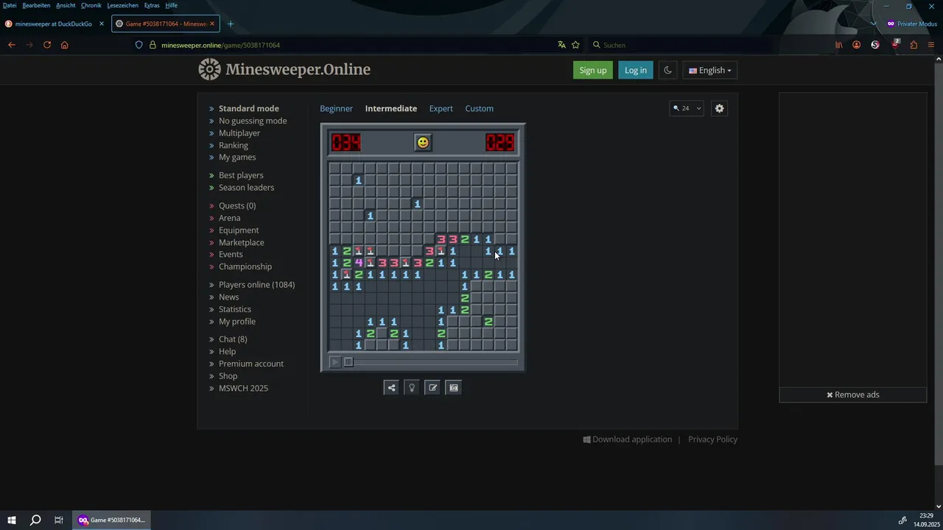This screenshot has height=530, width=943.
Task: Open the Datei menu
Action: 10,5
